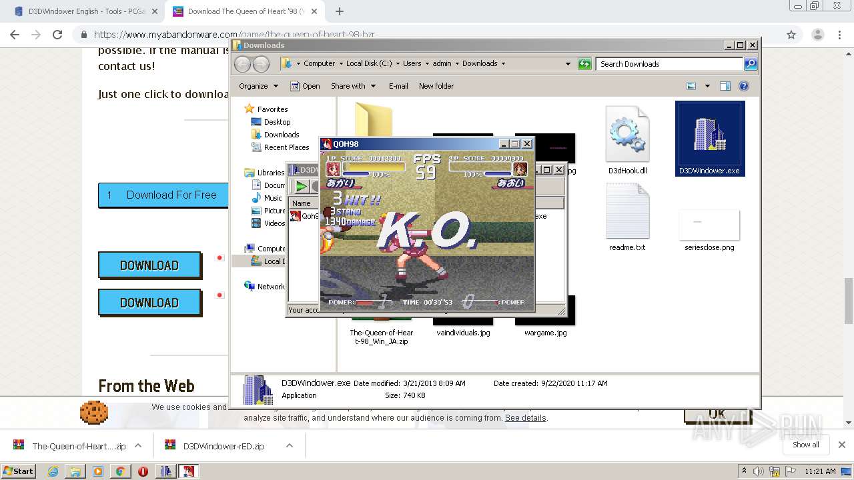Open the Windows Start menu

pos(18,471)
